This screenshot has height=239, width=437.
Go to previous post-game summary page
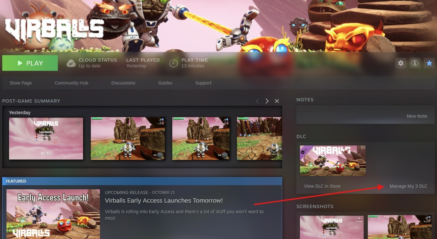(x=258, y=101)
